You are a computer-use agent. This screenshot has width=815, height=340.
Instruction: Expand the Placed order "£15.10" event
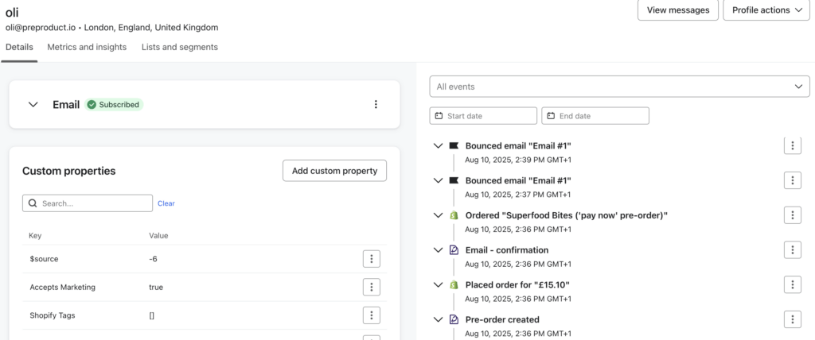coord(437,284)
